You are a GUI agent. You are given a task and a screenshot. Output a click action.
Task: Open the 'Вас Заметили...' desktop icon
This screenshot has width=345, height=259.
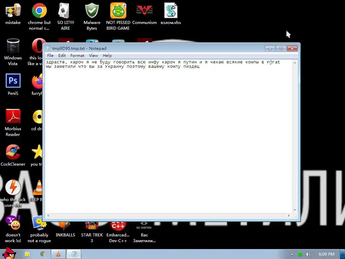[144, 232]
